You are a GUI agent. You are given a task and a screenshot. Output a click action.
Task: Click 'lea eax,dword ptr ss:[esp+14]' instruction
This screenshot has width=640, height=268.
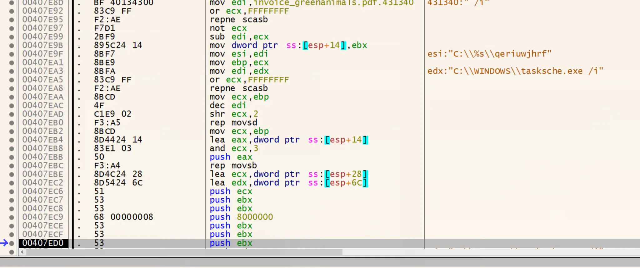289,140
